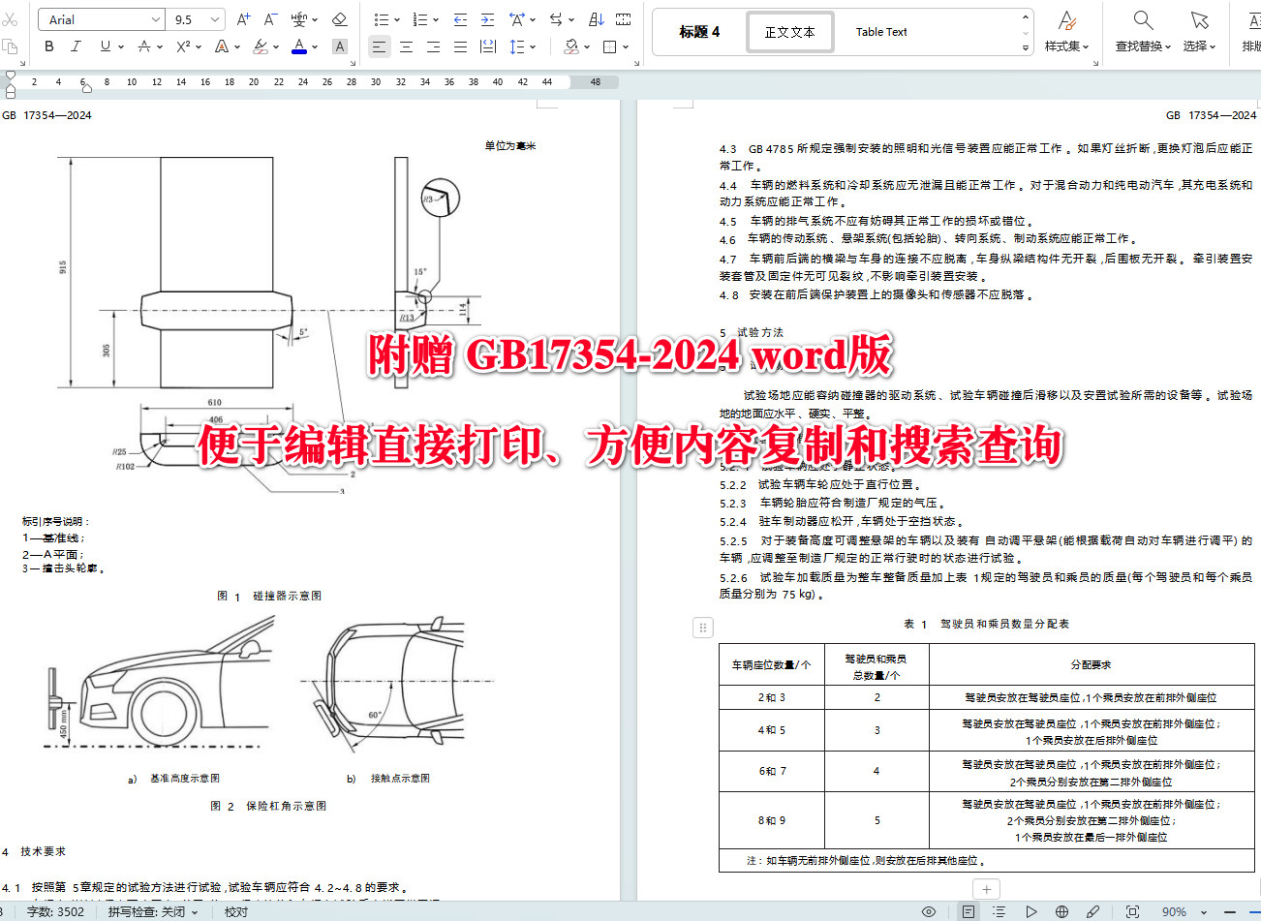The width and height of the screenshot is (1261, 921).
Task: Click the Cut scissors icon
Action: click(10, 19)
